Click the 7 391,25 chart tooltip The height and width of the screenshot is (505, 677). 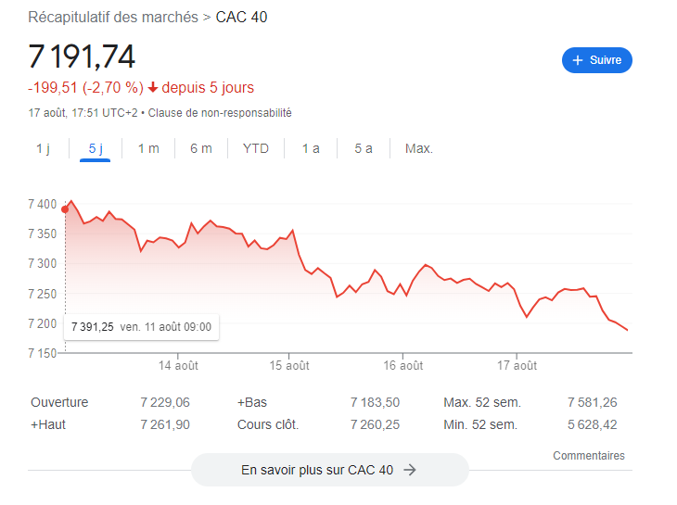tap(142, 327)
